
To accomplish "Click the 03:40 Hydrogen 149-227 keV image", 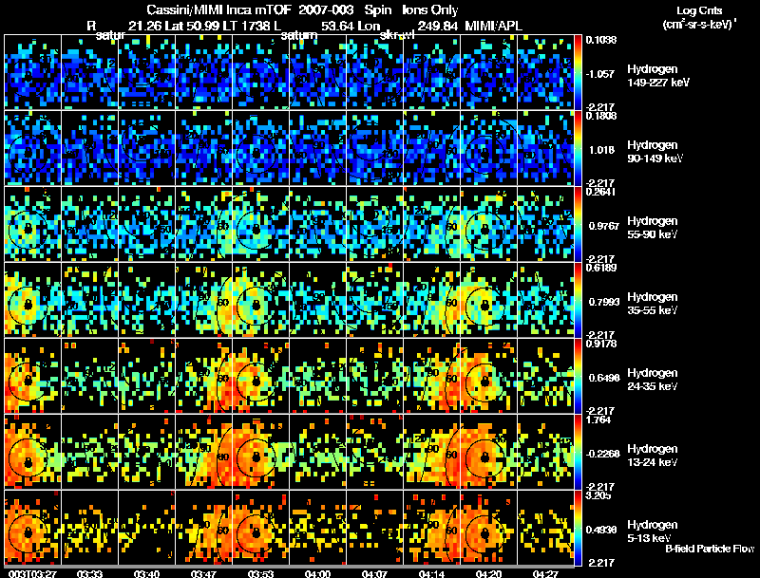I will [146, 71].
